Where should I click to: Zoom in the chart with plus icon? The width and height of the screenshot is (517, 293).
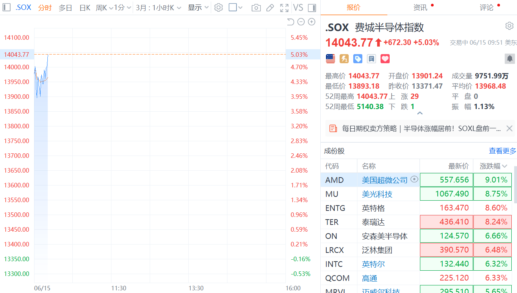click(x=312, y=22)
